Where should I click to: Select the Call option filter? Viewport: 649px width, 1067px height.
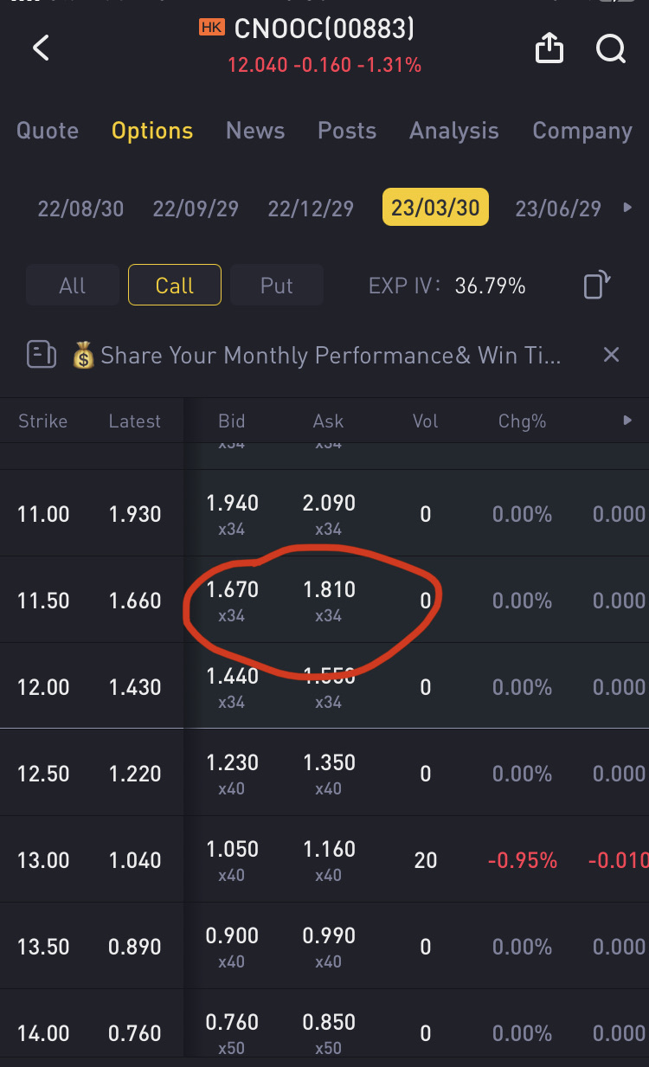pos(175,286)
